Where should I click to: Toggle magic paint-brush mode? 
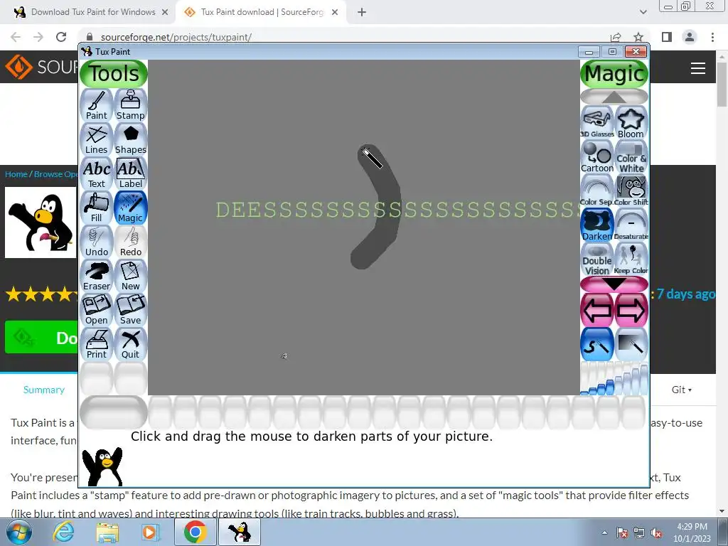[x=597, y=344]
